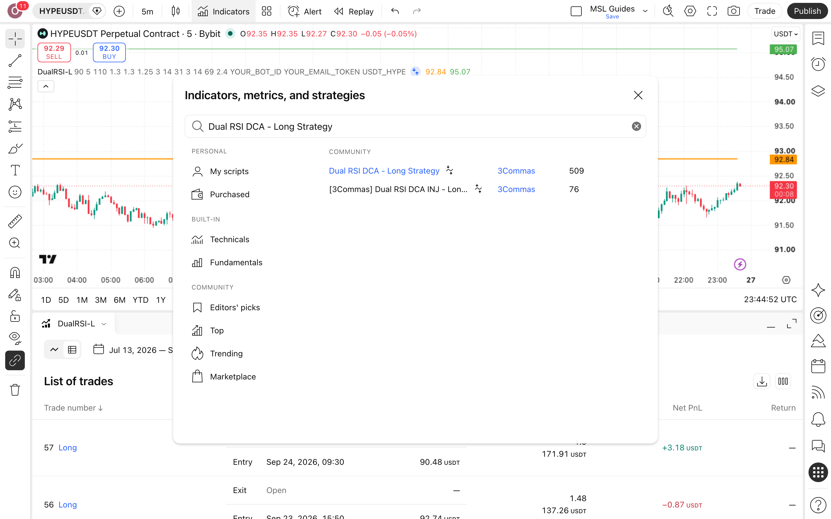Select the text annotation tool
Image resolution: width=831 pixels, height=519 pixels.
pyautogui.click(x=15, y=170)
